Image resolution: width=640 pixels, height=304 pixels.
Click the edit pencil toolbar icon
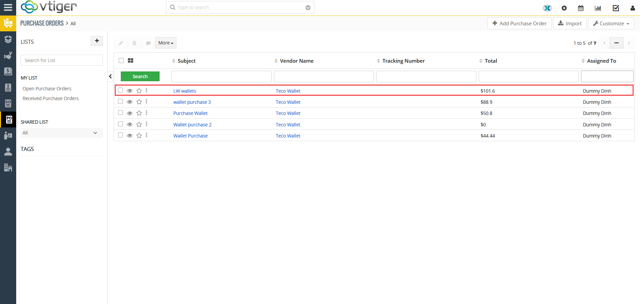[x=121, y=43]
